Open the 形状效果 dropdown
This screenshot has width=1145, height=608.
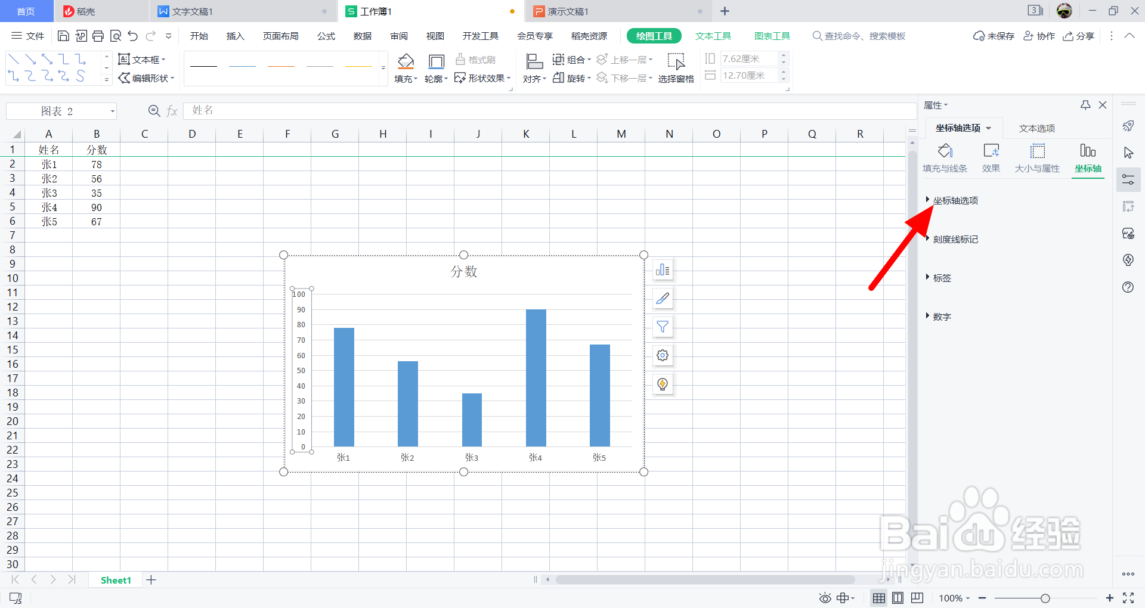click(x=482, y=78)
